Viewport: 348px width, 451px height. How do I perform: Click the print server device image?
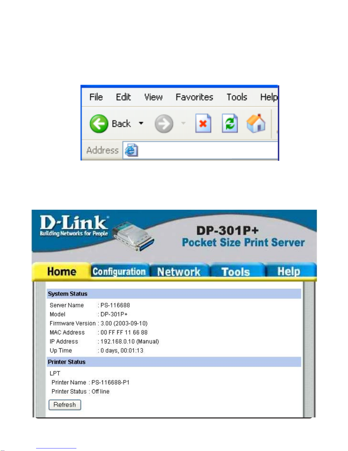pos(134,237)
